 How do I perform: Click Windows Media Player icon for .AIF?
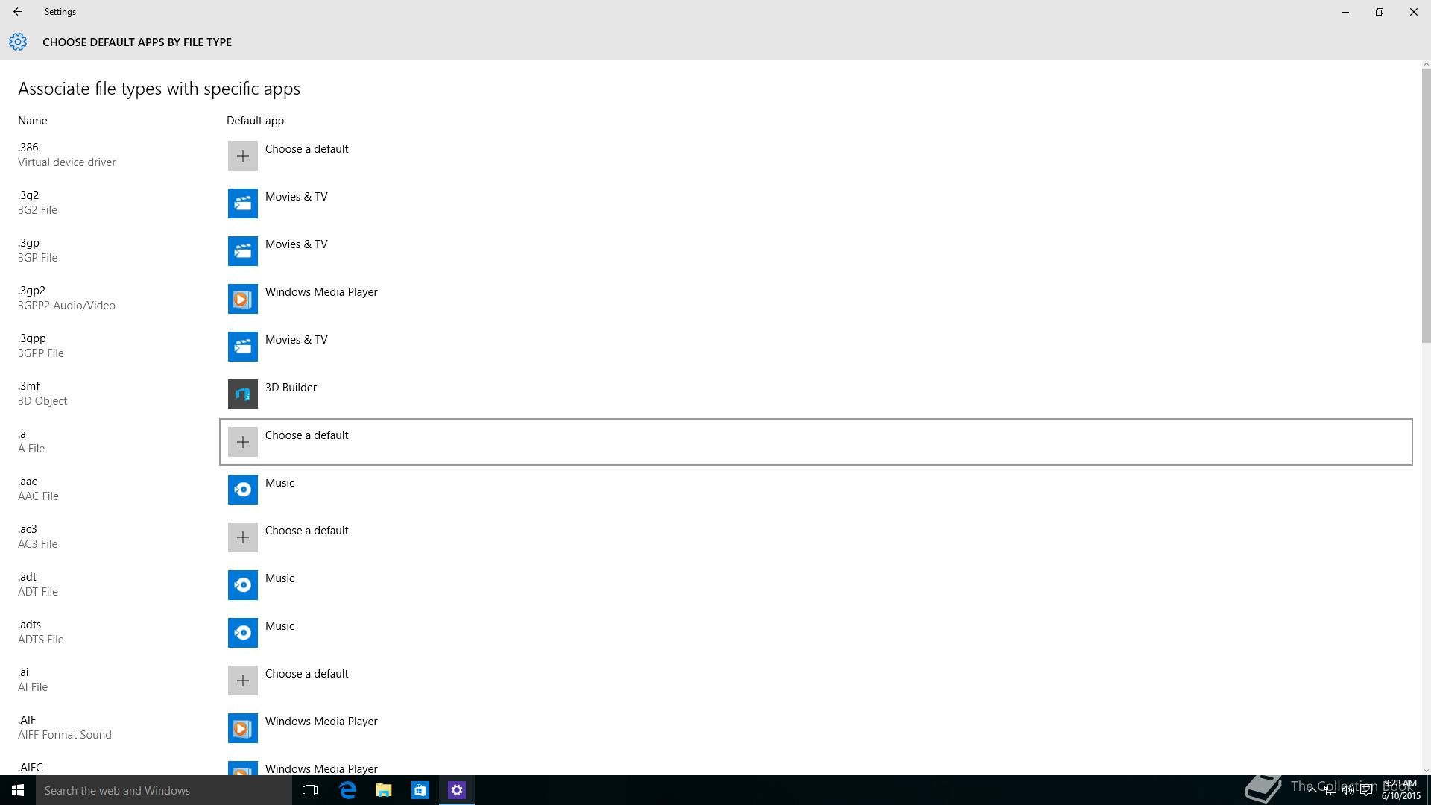[242, 728]
